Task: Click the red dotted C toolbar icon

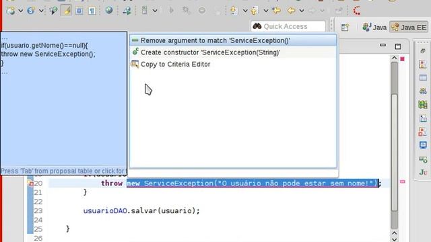Action: tap(357, 11)
